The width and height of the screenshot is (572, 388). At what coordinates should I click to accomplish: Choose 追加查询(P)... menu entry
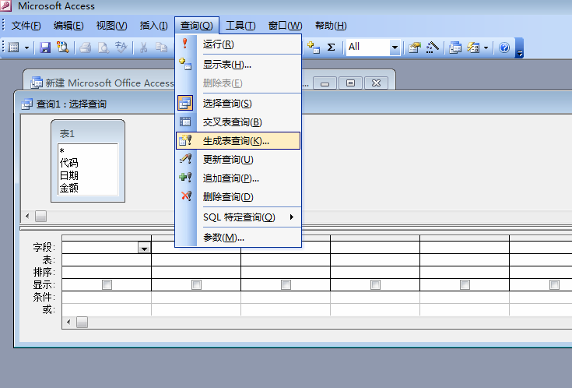[238, 178]
